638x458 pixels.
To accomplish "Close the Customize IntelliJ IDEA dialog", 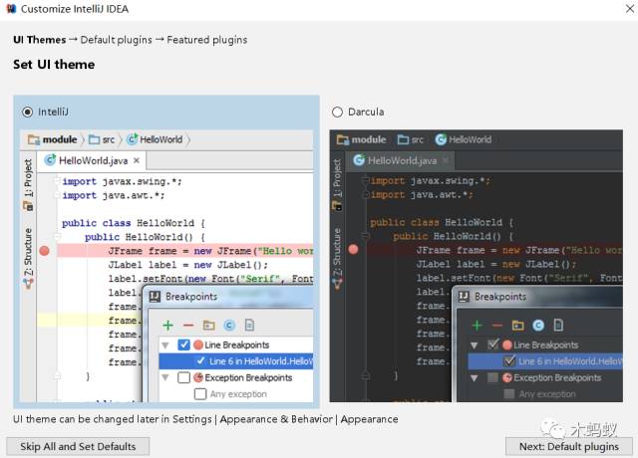I will coord(629,9).
